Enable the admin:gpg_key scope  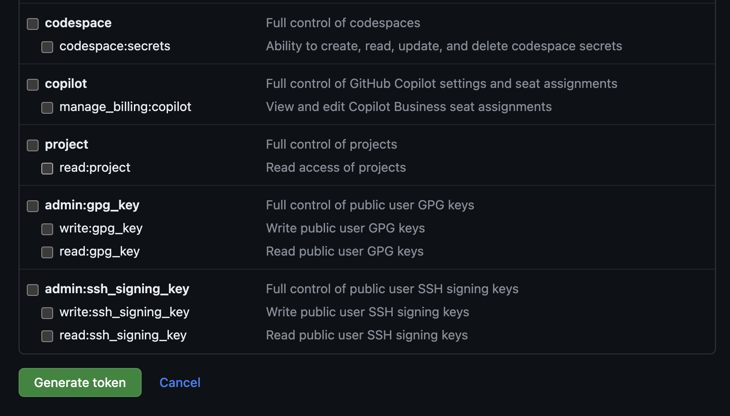[32, 206]
